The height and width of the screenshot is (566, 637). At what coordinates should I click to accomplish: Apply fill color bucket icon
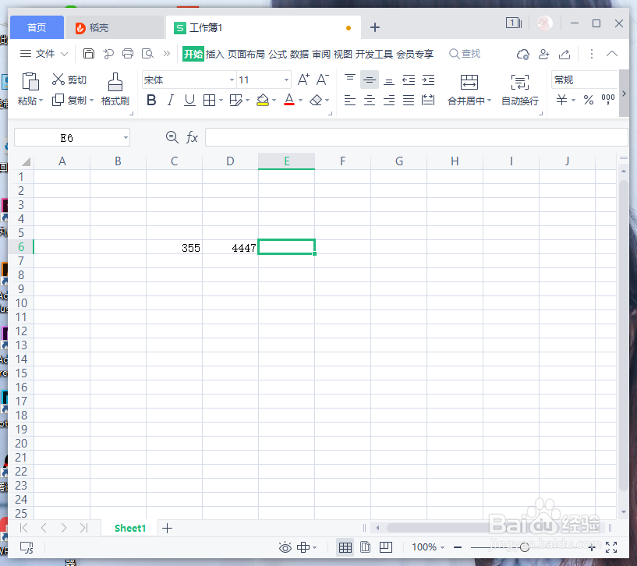coord(263,100)
